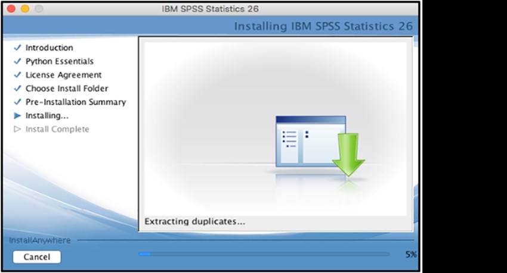Click the 5% progress percentage
This screenshot has width=507, height=273.
[x=411, y=255]
